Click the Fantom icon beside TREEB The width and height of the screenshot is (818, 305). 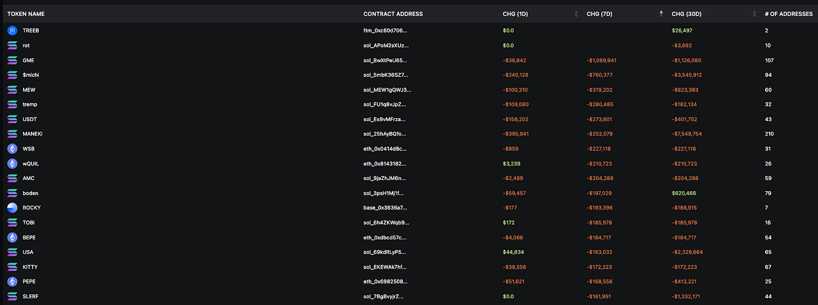coord(12,31)
